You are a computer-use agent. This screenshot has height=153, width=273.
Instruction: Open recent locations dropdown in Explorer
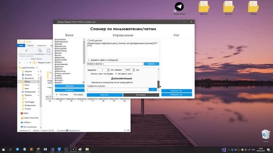[x=27, y=62]
